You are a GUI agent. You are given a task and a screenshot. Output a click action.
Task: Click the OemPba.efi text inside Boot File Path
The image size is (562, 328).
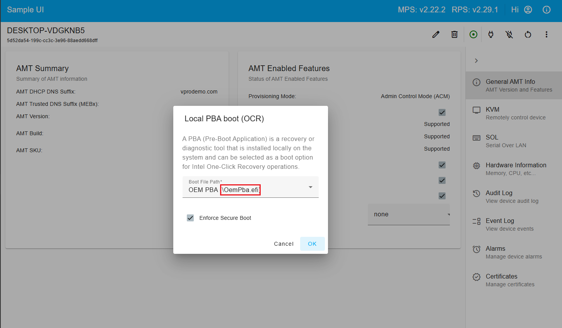pyautogui.click(x=240, y=190)
